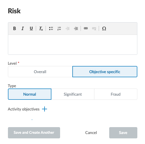
Task: Open the special character Omega picker
Action: [104, 28]
